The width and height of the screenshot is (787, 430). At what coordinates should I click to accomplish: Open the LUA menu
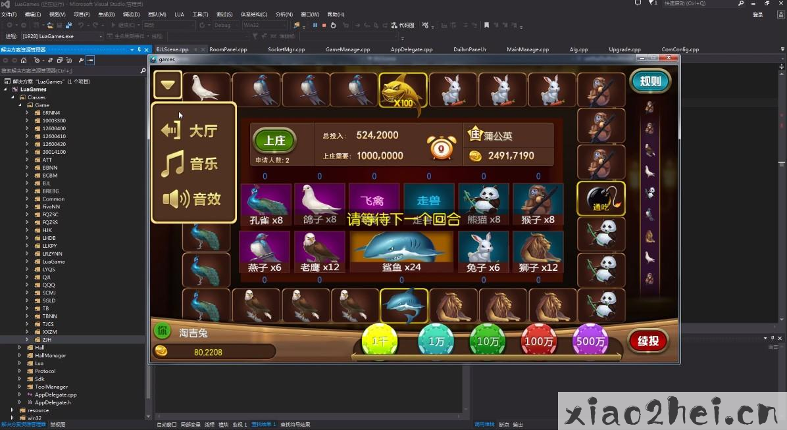coord(179,14)
